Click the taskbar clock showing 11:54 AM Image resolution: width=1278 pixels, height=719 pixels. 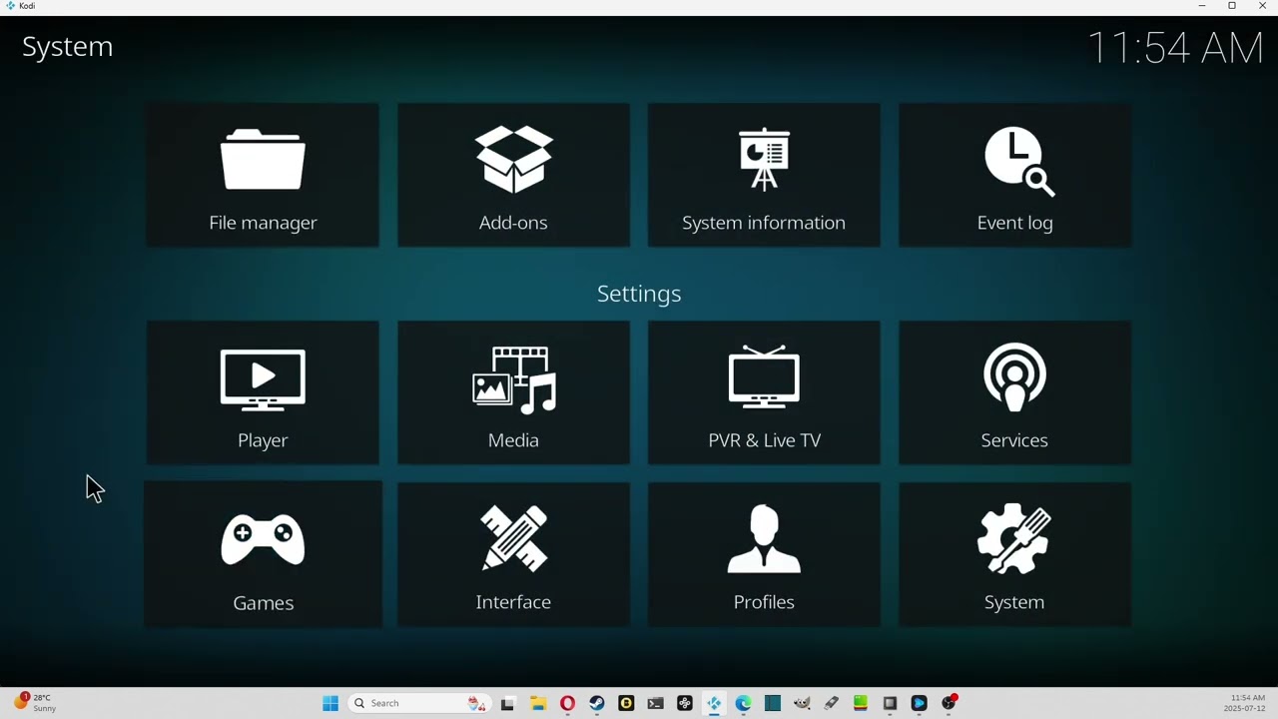pyautogui.click(x=1247, y=703)
